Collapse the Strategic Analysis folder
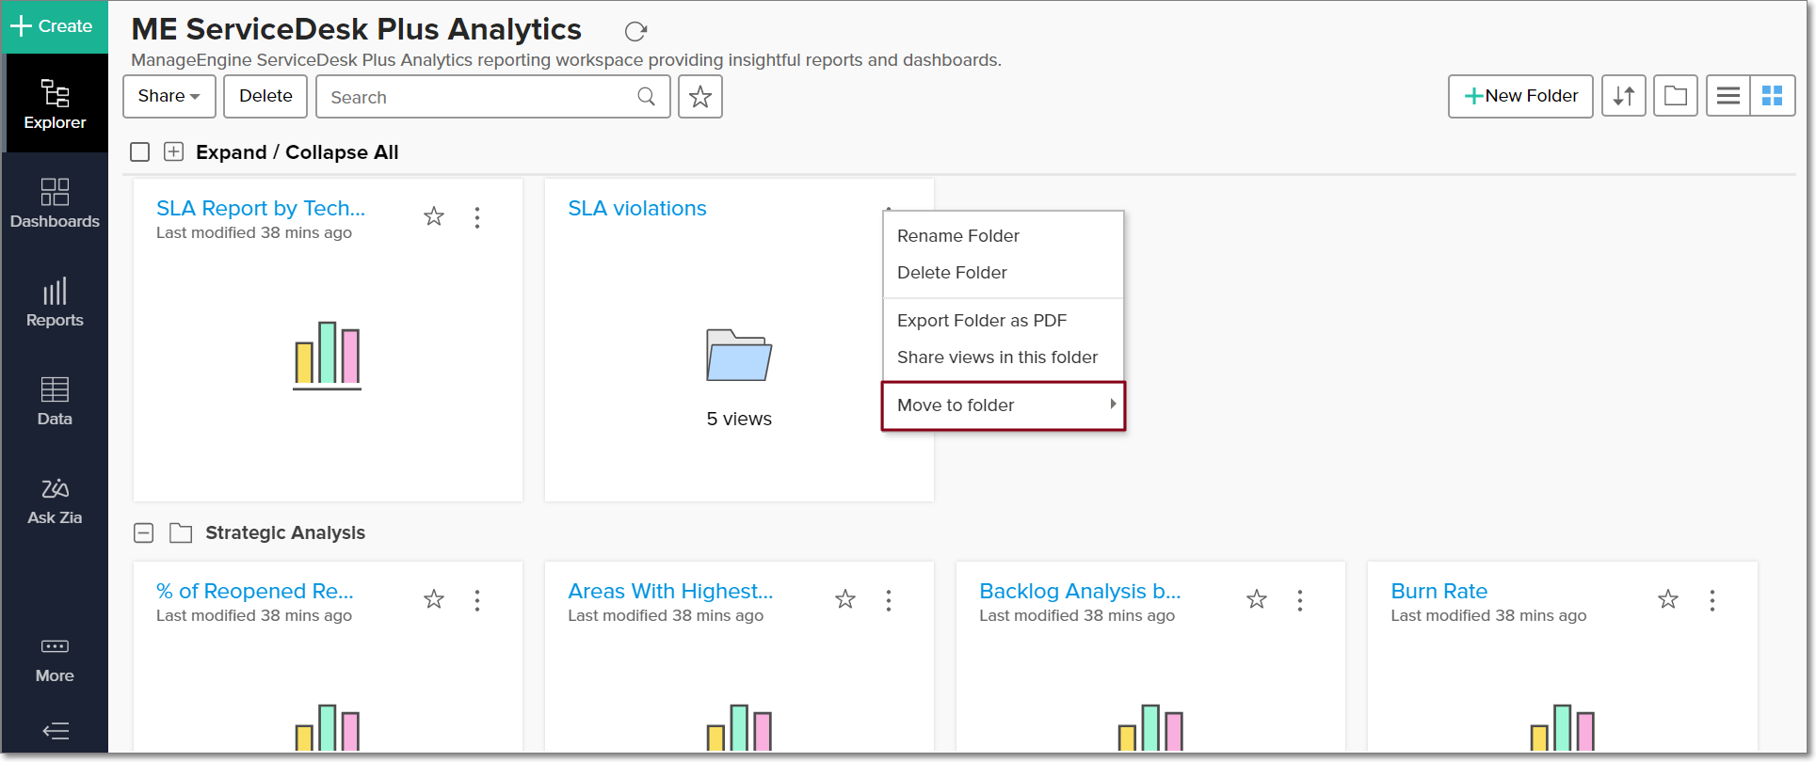This screenshot has height=762, width=1816. (x=143, y=533)
